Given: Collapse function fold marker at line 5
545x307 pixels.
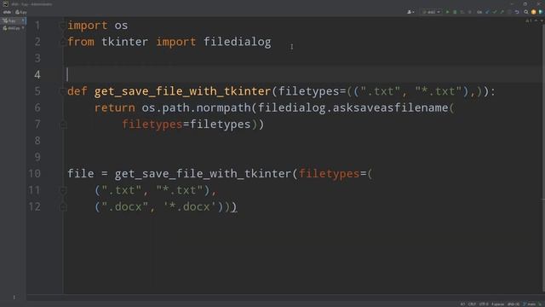Looking at the screenshot, I should pos(63,91).
